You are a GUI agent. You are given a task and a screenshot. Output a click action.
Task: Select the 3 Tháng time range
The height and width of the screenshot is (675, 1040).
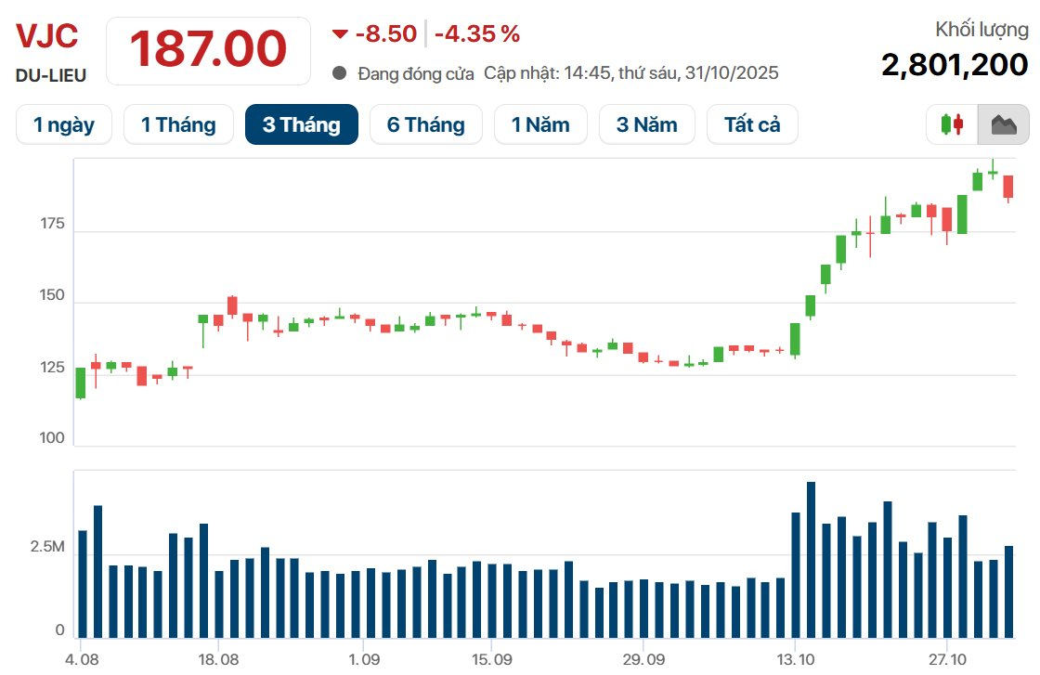coord(301,124)
